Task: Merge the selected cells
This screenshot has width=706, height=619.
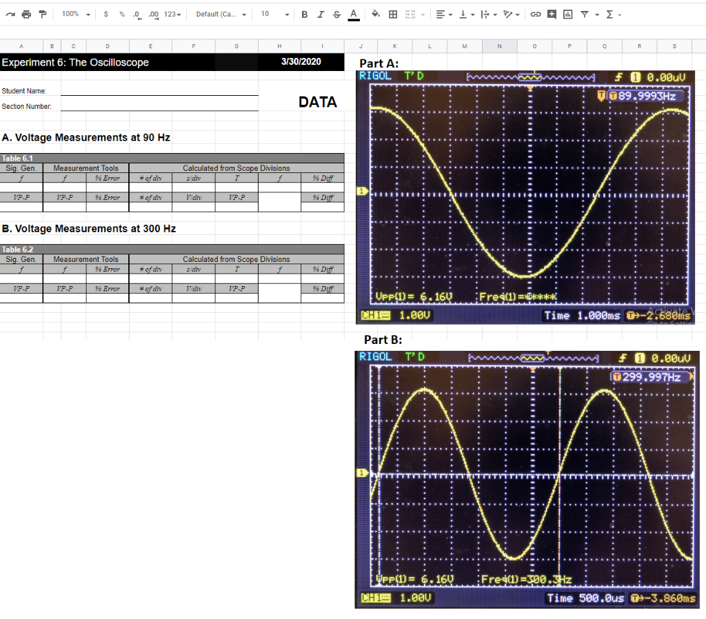Action: pos(411,14)
